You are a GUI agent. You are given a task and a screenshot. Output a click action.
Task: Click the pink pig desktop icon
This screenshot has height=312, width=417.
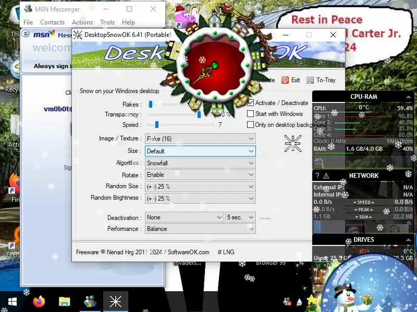coord(186,17)
